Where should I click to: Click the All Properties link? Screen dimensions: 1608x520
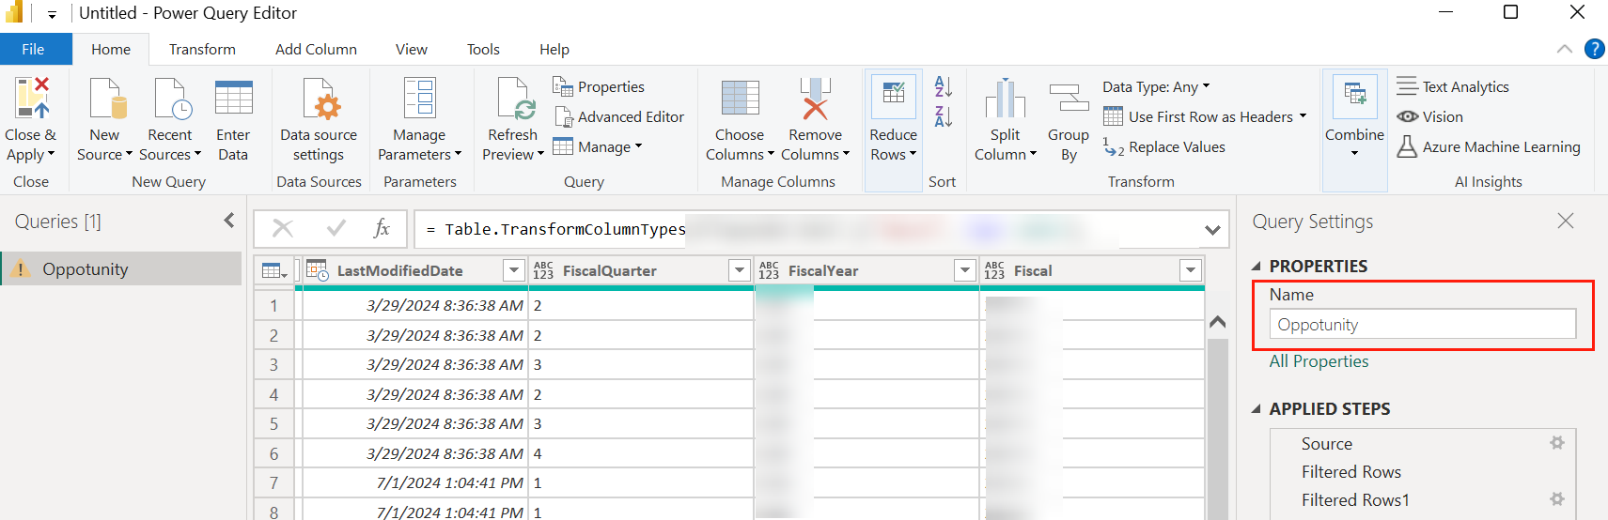tap(1319, 361)
